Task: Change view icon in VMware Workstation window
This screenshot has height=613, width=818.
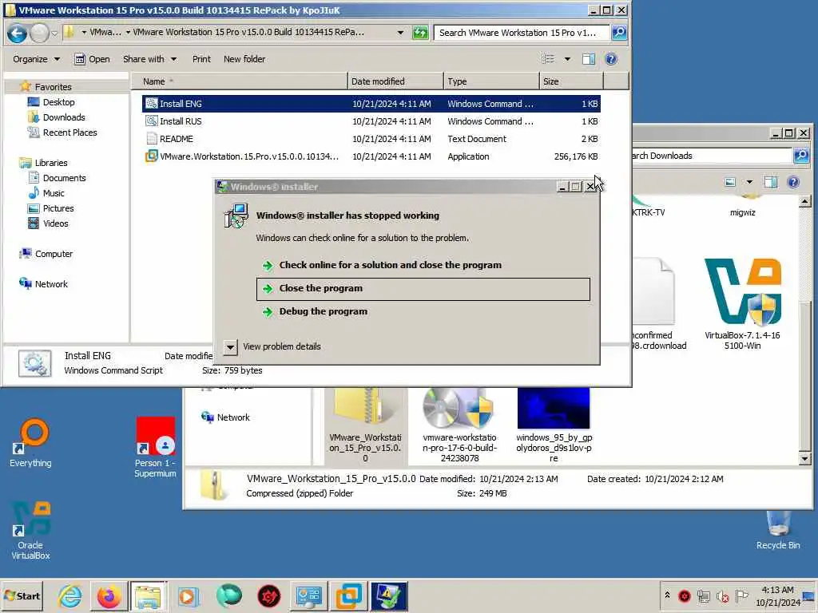Action: [x=548, y=59]
